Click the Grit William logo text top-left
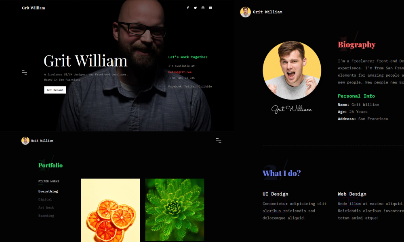The width and height of the screenshot is (404, 242). (34, 8)
